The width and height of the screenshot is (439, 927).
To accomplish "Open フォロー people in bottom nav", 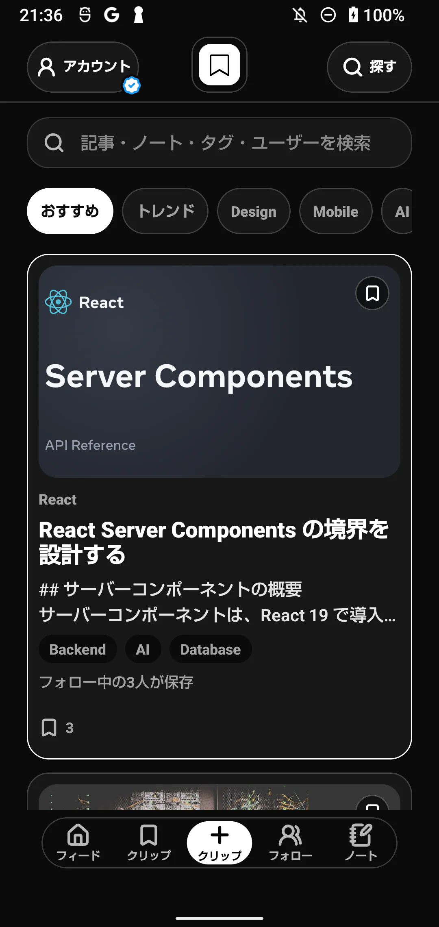I will [290, 842].
